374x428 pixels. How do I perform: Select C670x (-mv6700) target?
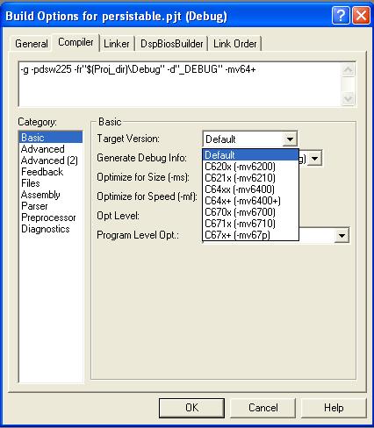pyautogui.click(x=250, y=212)
